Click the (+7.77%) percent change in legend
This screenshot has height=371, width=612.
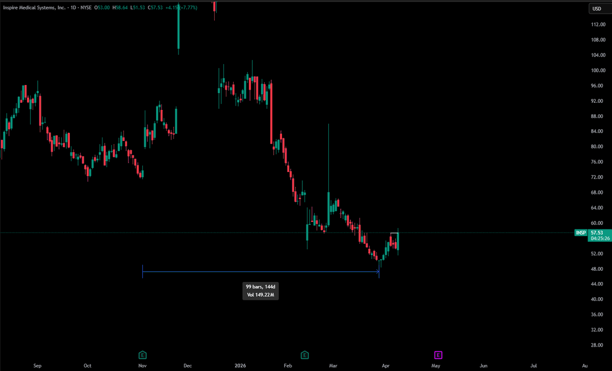pyautogui.click(x=188, y=8)
